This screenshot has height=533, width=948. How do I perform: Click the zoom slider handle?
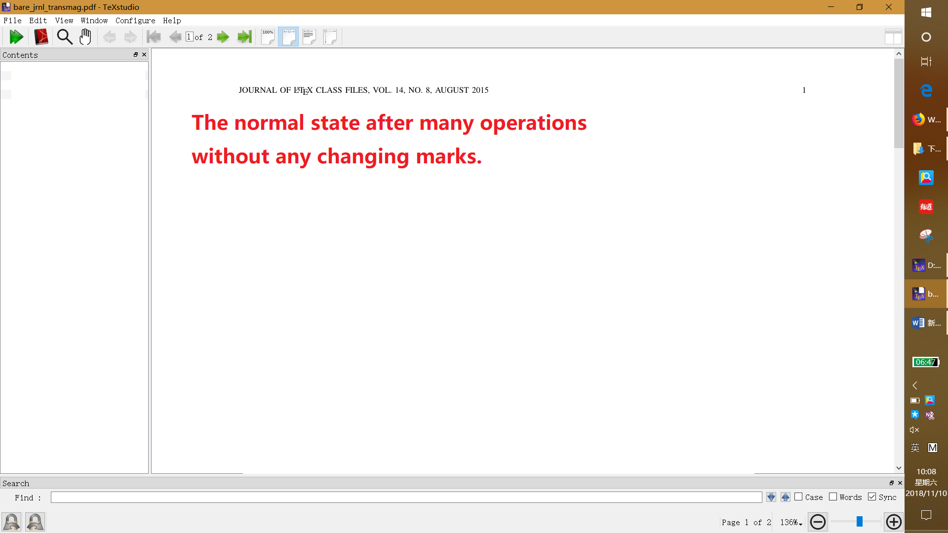tap(860, 522)
